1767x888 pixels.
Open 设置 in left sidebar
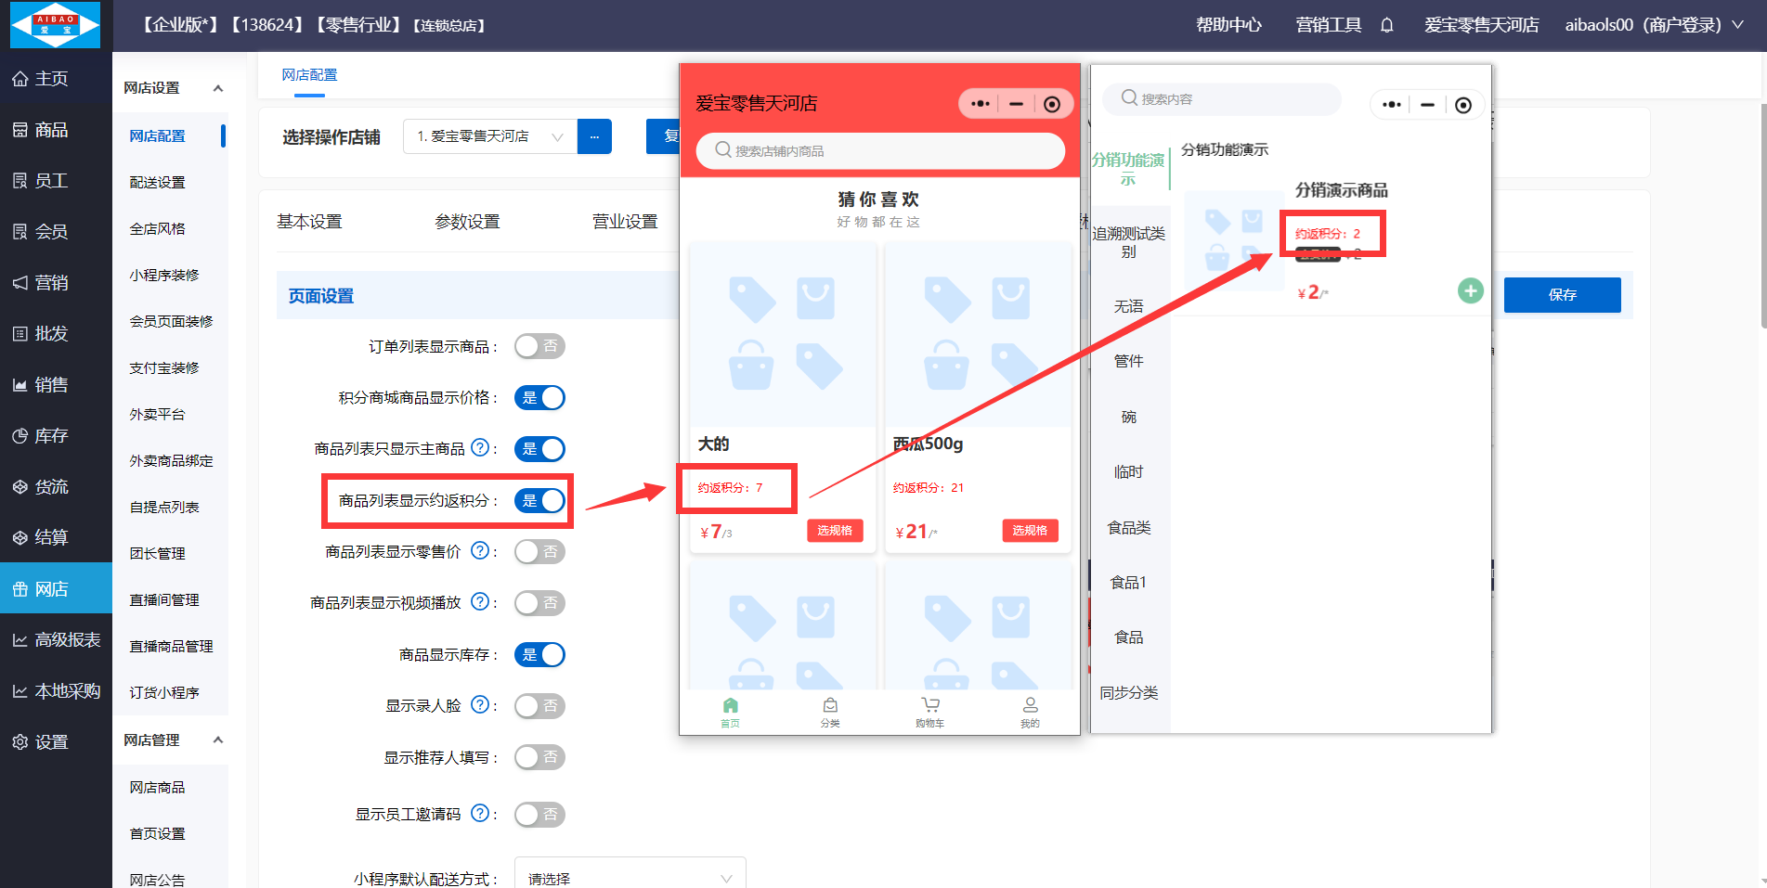pos(56,742)
